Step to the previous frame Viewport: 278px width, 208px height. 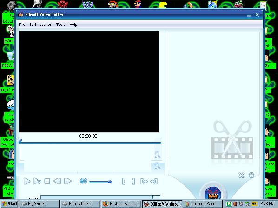57,181
